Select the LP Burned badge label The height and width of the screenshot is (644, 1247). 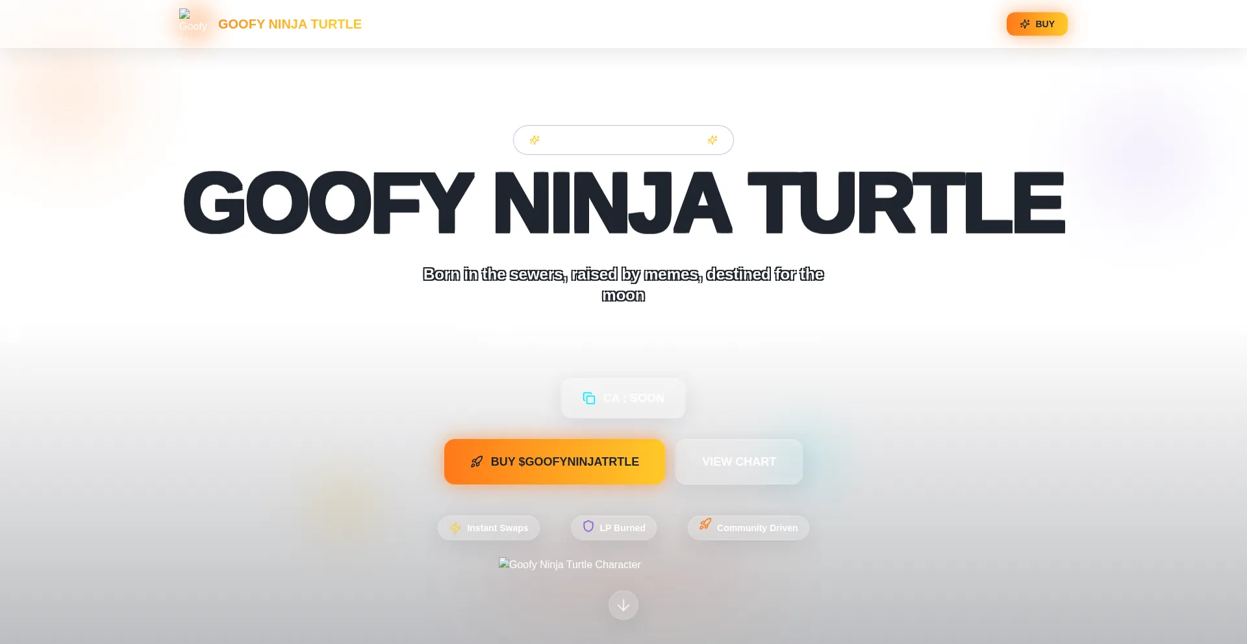(622, 528)
